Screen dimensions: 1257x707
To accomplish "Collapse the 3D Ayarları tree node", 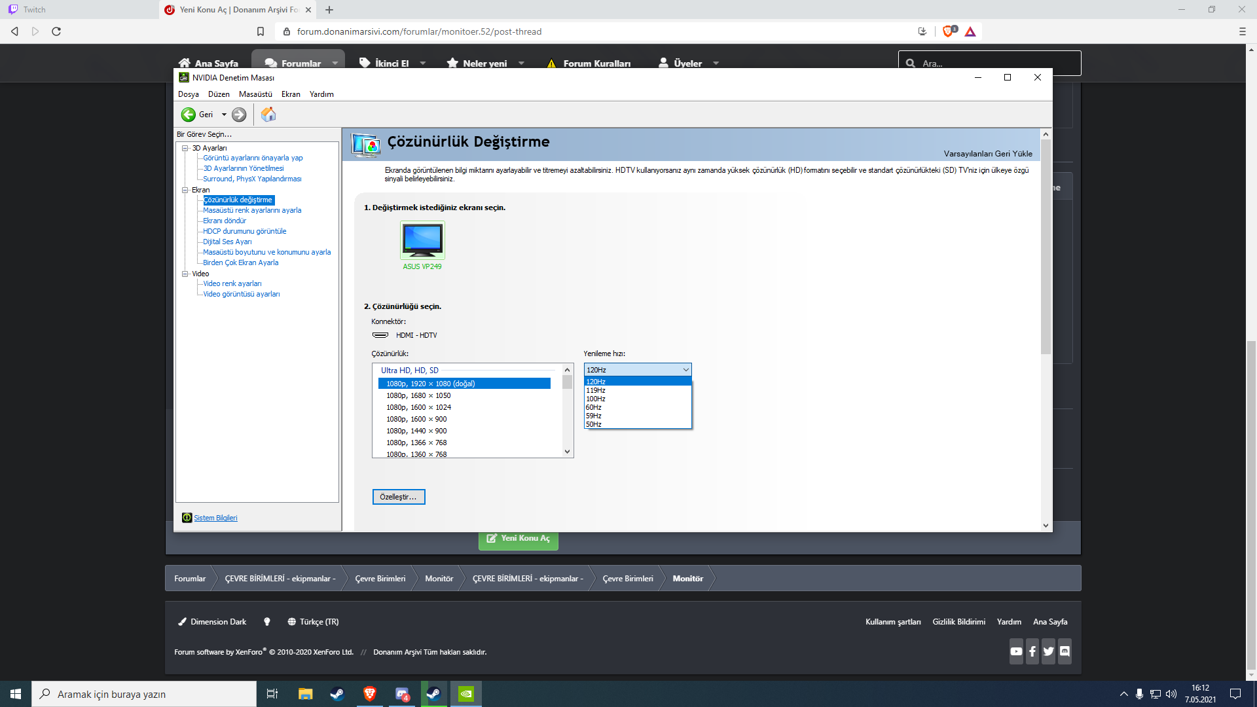I will coord(185,148).
